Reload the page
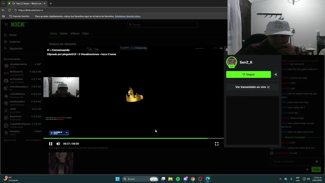The image size is (325, 183). click(x=9, y=10)
